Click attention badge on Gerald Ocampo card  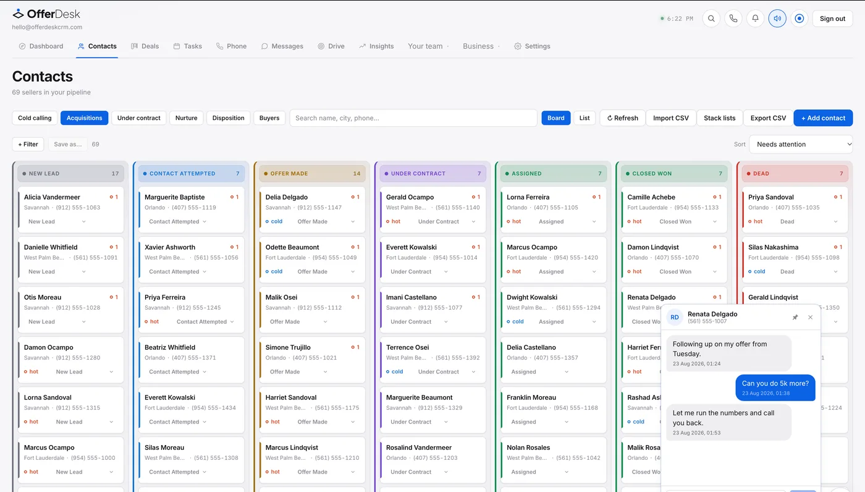476,197
